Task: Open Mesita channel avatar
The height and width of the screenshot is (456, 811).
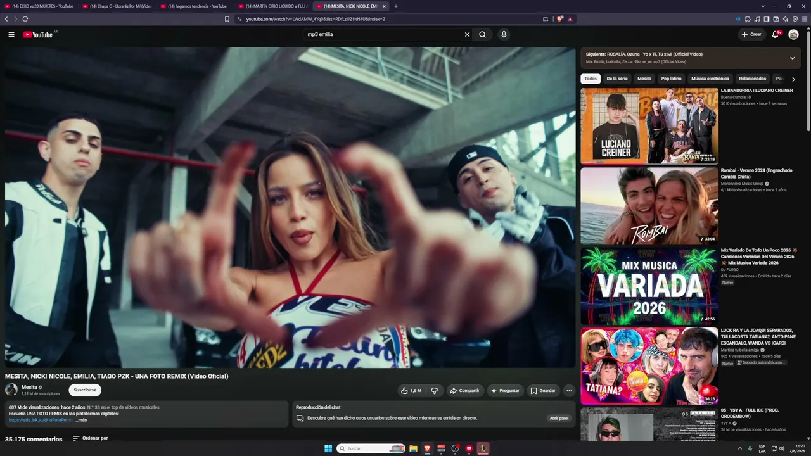Action: click(11, 389)
